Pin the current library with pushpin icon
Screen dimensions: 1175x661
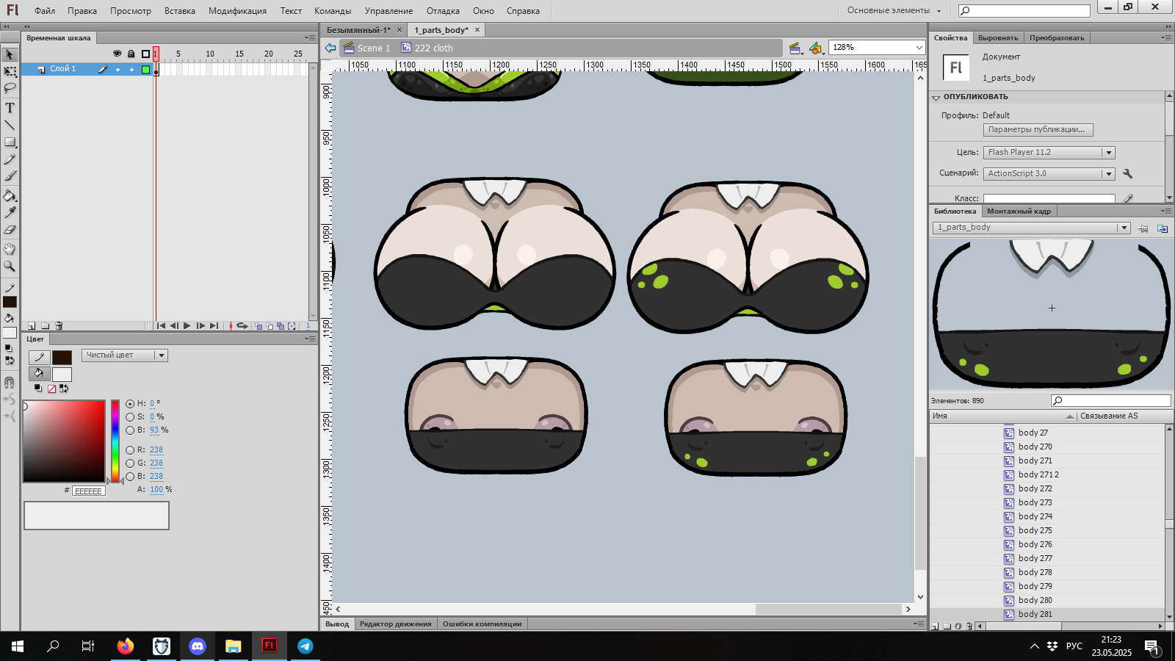pyautogui.click(x=1143, y=228)
